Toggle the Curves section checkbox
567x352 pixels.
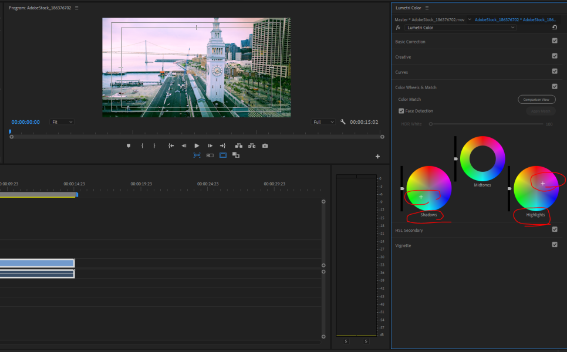click(555, 71)
